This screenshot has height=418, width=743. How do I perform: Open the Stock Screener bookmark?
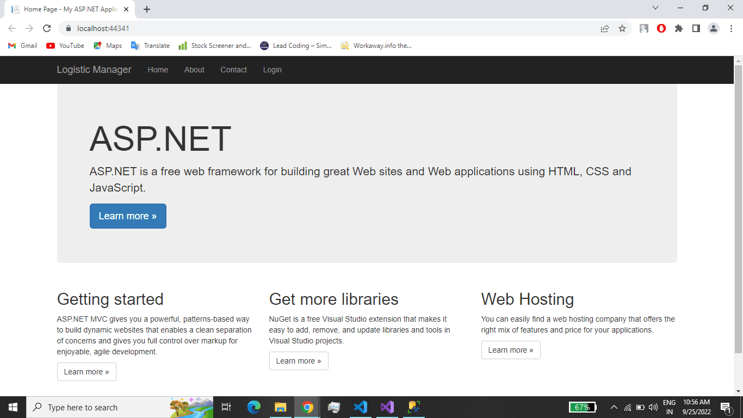[215, 46]
